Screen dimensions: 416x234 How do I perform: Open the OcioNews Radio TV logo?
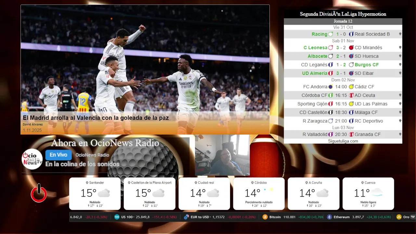pos(32,159)
